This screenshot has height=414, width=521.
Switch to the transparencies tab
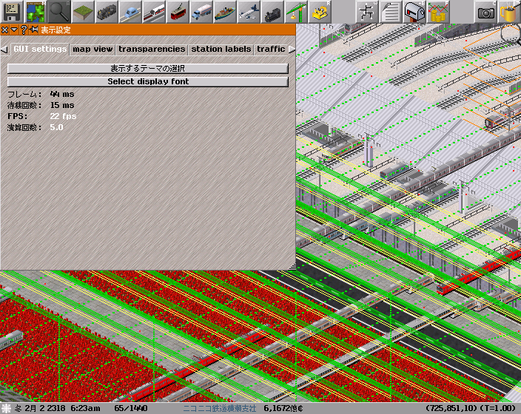[152, 49]
